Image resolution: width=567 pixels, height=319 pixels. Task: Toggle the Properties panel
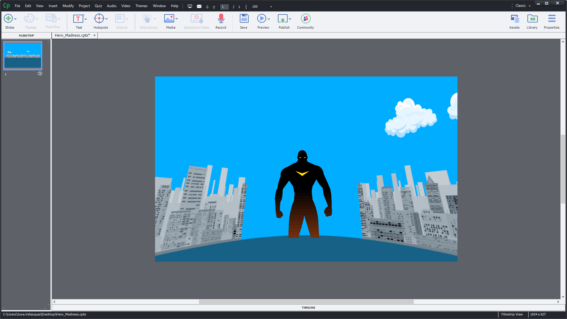(x=552, y=19)
